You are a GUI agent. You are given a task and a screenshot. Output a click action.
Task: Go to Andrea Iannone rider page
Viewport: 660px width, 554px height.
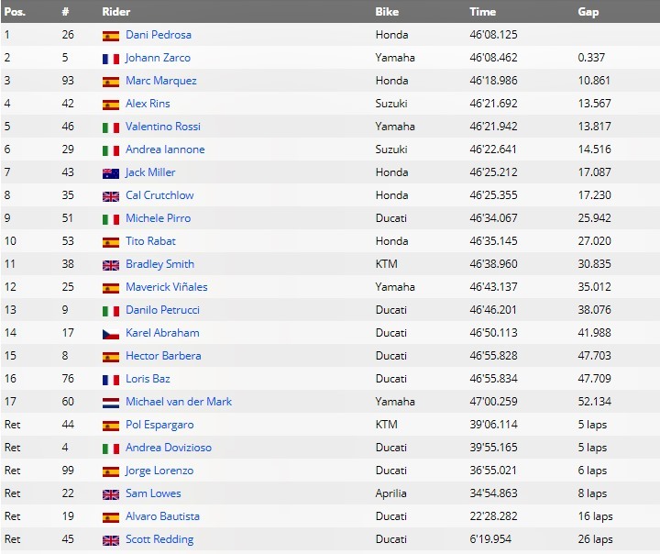click(x=165, y=150)
